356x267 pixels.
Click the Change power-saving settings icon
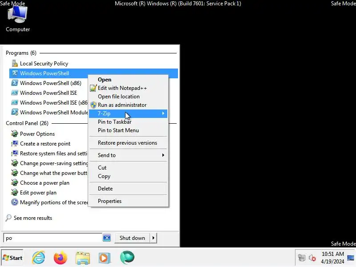point(15,163)
